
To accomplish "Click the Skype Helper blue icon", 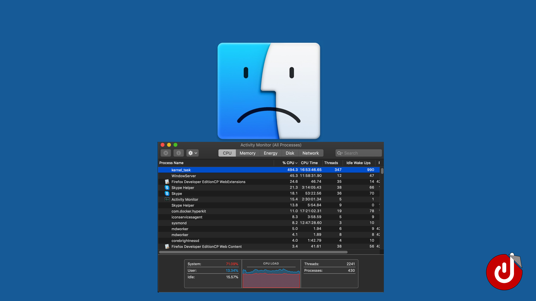I will [167, 188].
